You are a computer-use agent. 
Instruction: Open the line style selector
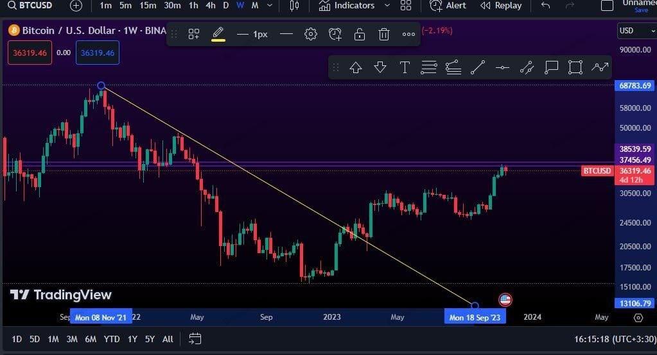286,34
